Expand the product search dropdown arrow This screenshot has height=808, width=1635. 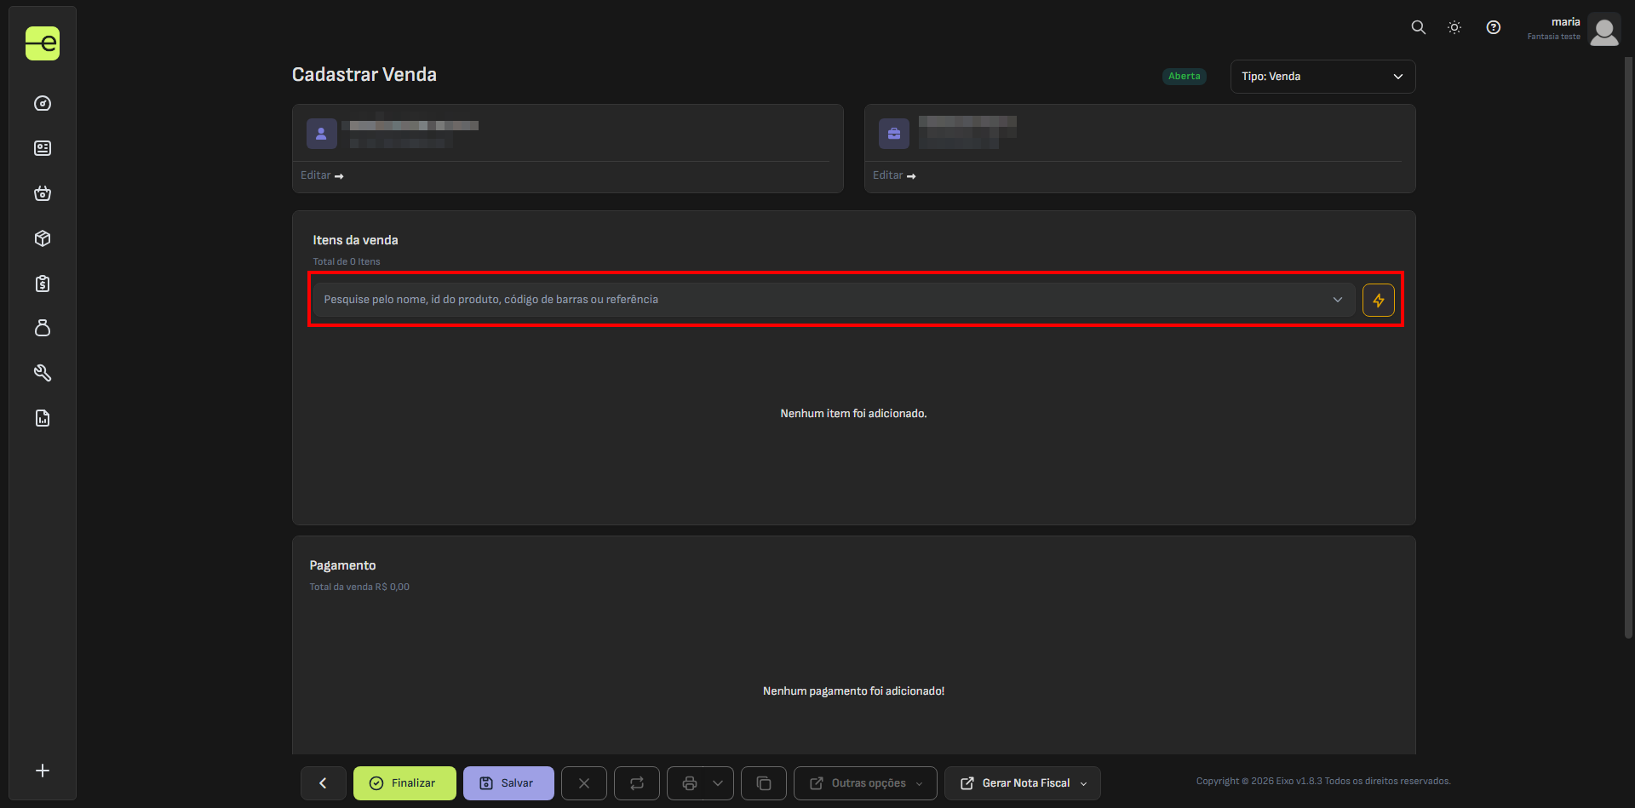1338,300
